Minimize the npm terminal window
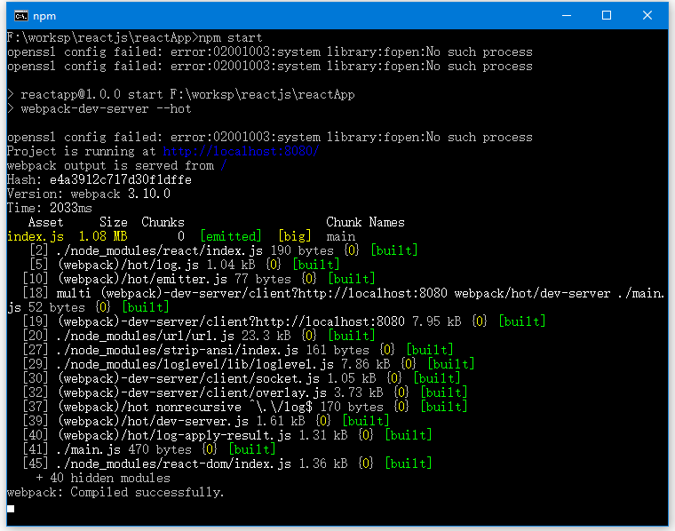Screen dimensions: 675x531 [x=566, y=15]
